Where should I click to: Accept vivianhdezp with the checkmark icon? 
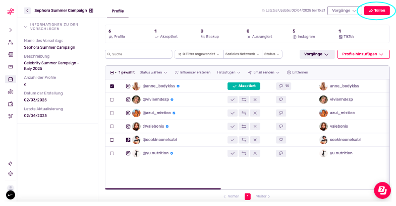coord(233,99)
